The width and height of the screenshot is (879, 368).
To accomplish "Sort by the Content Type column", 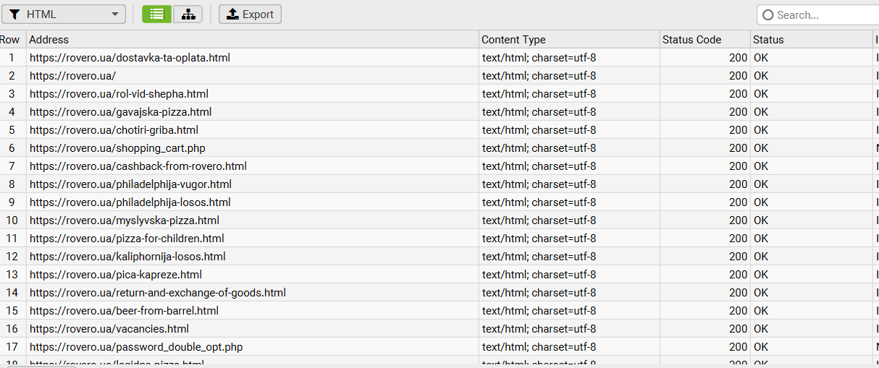I will click(x=513, y=40).
